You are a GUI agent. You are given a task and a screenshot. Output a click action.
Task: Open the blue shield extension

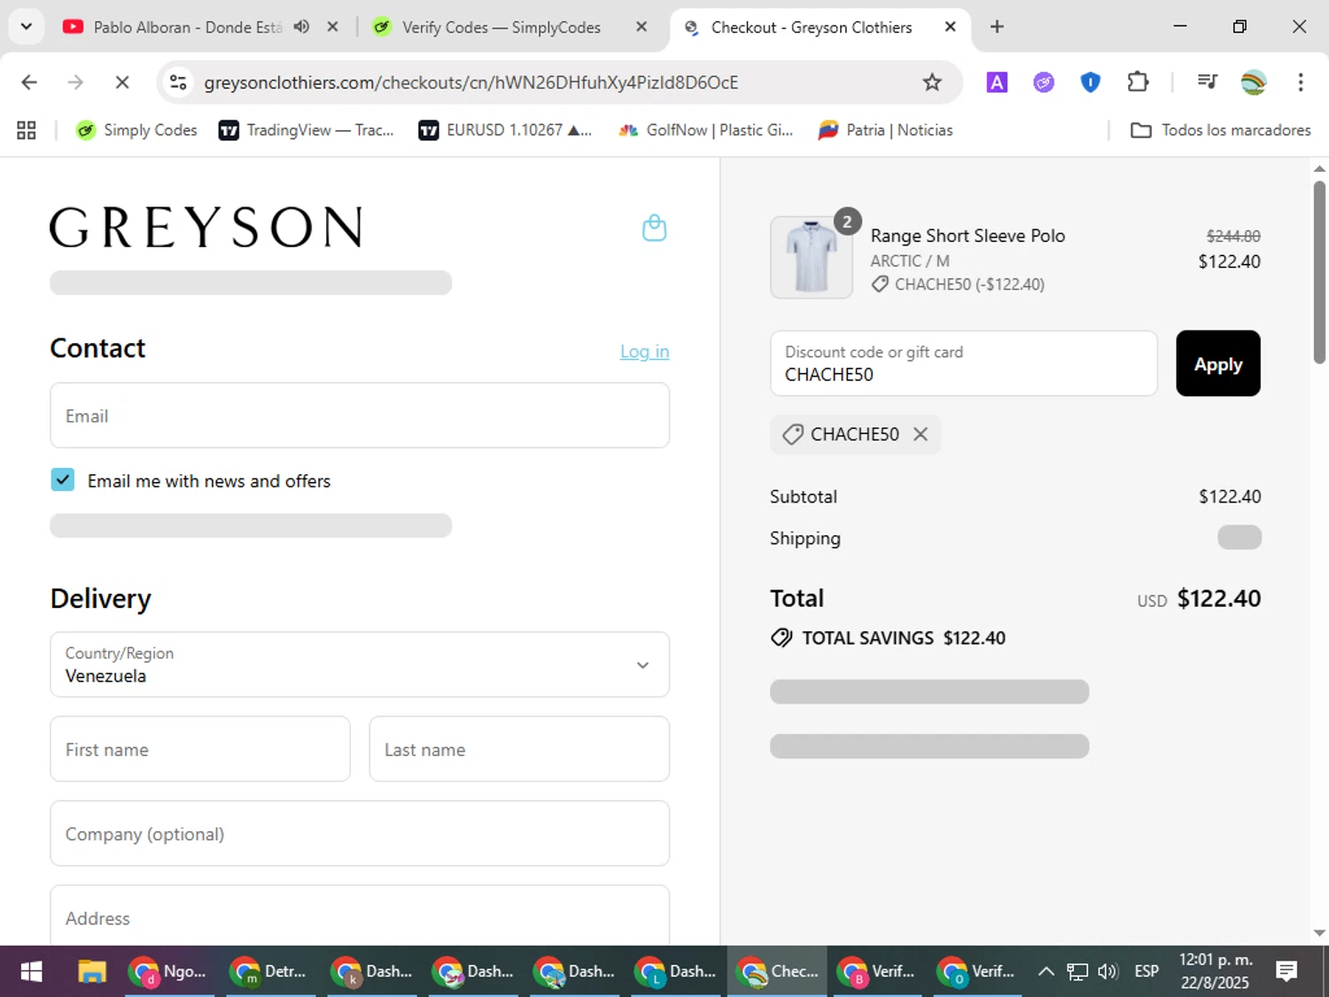(x=1091, y=82)
